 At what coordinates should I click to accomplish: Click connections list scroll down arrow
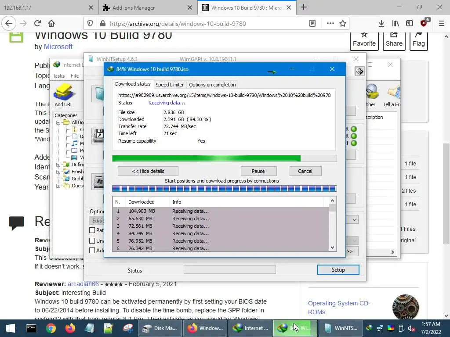(332, 247)
